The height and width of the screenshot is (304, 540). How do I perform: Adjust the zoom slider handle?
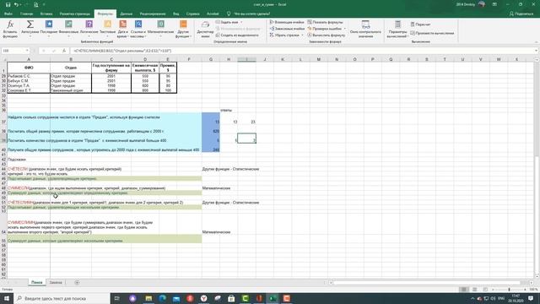click(x=509, y=290)
